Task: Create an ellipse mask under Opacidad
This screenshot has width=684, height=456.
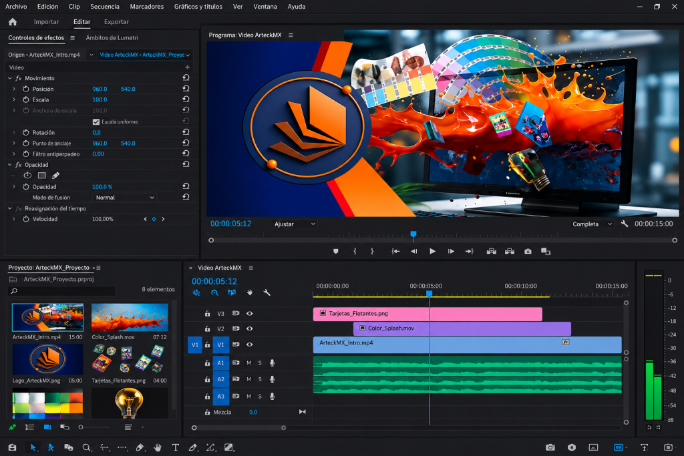Action: 27,175
